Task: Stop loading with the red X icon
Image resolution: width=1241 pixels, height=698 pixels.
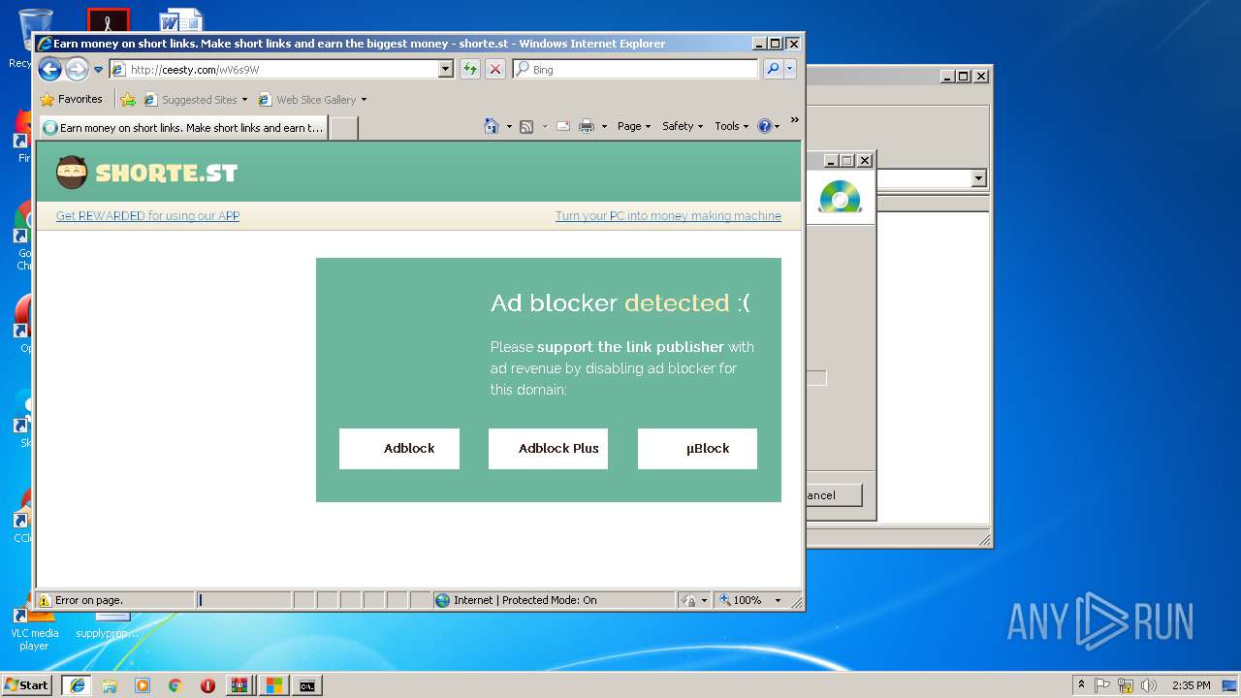Action: [x=495, y=69]
